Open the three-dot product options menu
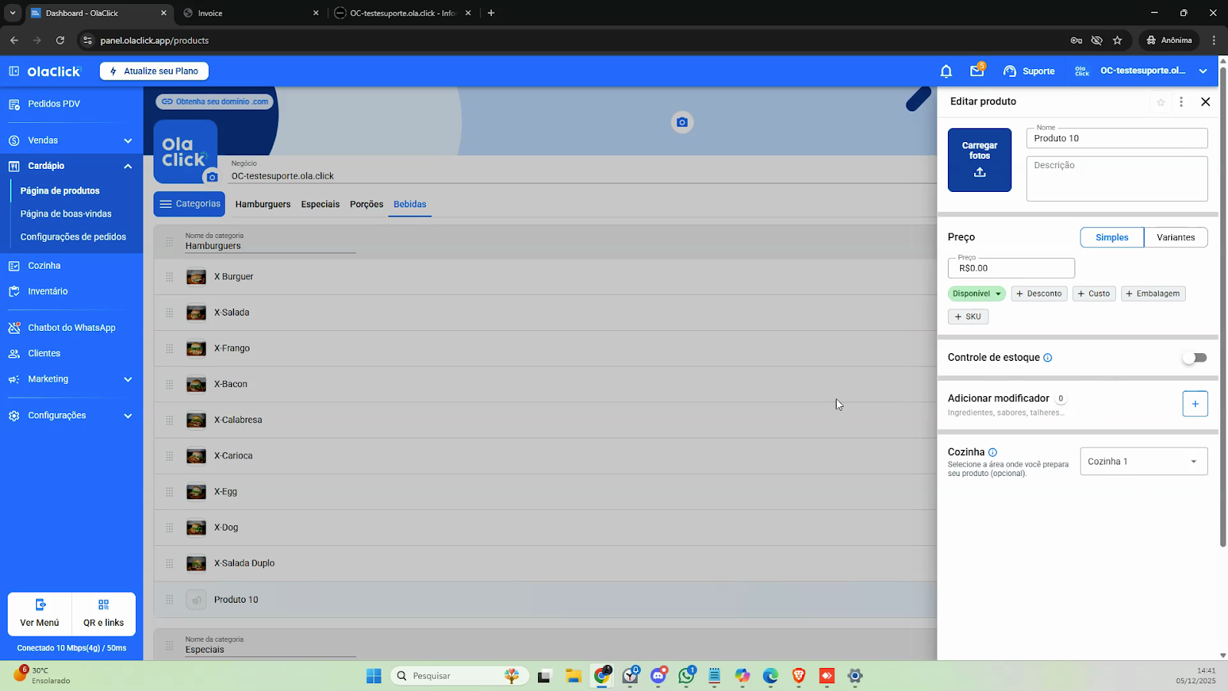 tap(1181, 102)
